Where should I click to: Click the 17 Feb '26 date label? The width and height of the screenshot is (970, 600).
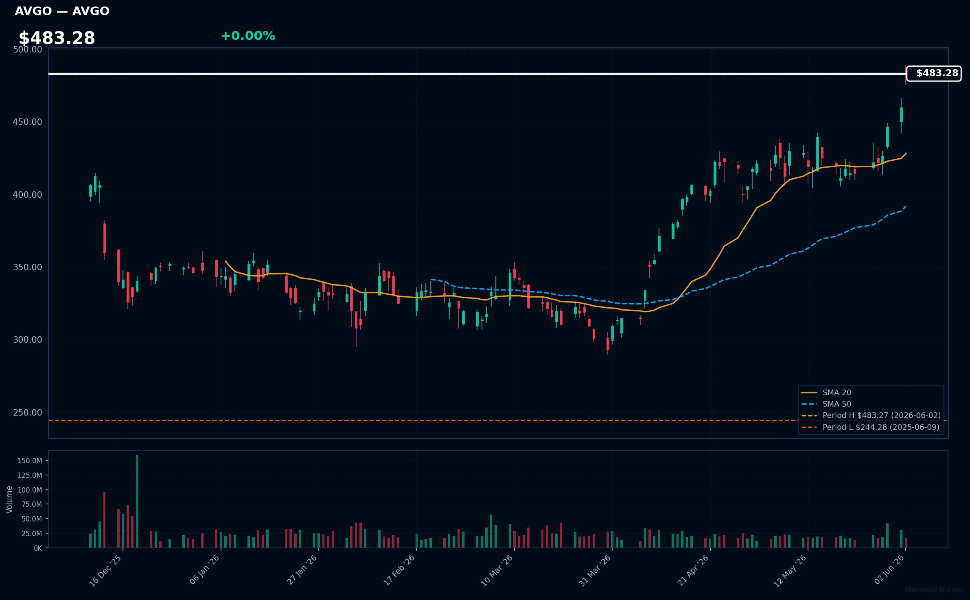point(399,570)
